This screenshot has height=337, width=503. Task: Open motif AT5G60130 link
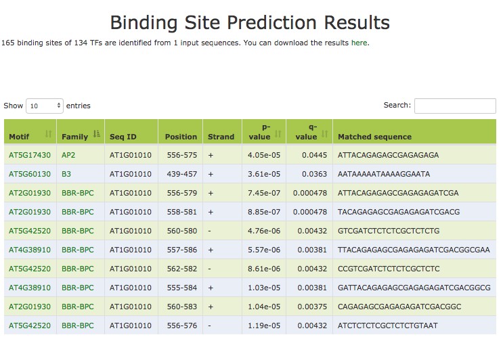click(30, 174)
